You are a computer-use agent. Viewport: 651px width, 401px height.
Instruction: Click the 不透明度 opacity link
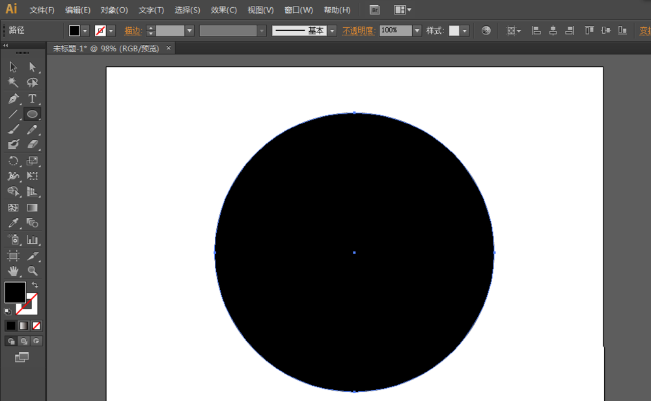pyautogui.click(x=359, y=31)
